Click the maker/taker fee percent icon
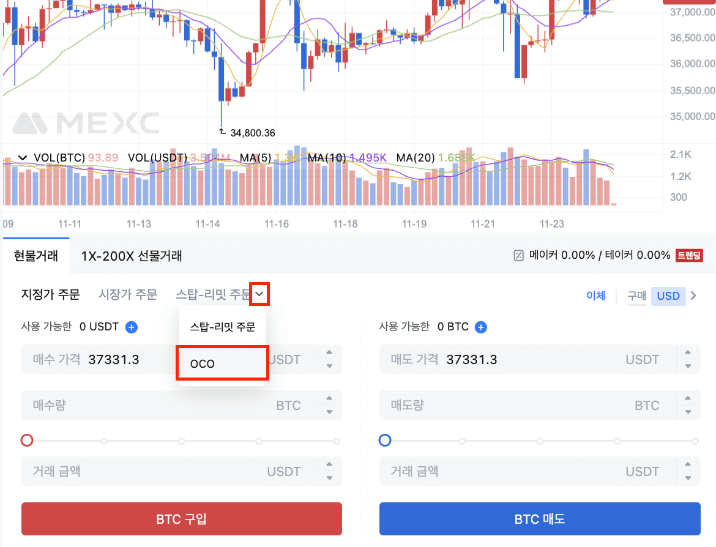The height and width of the screenshot is (547, 716). (x=518, y=256)
